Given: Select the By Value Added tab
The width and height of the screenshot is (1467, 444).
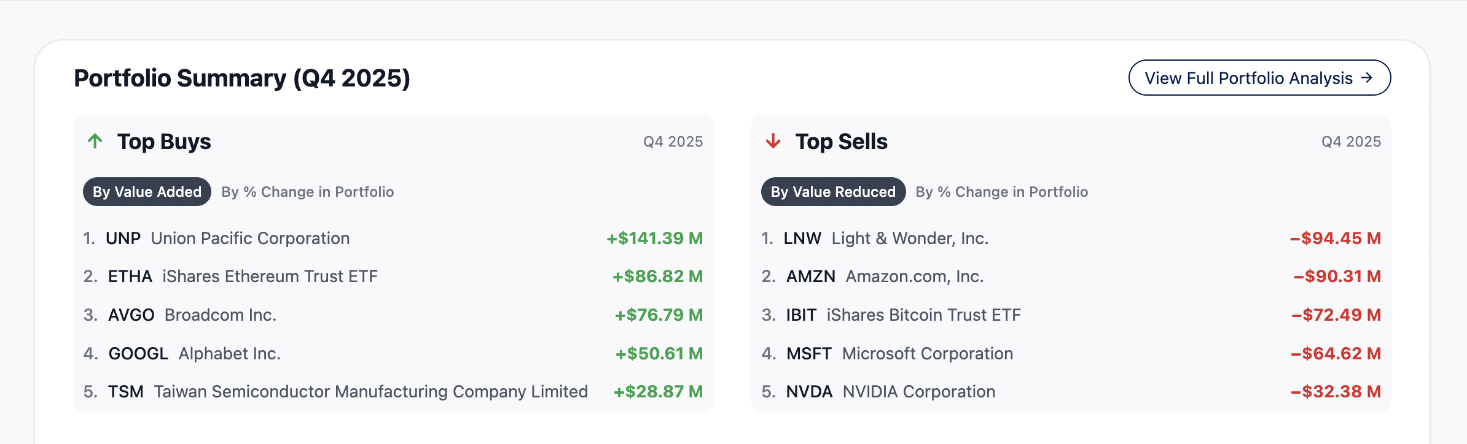Looking at the screenshot, I should (147, 192).
